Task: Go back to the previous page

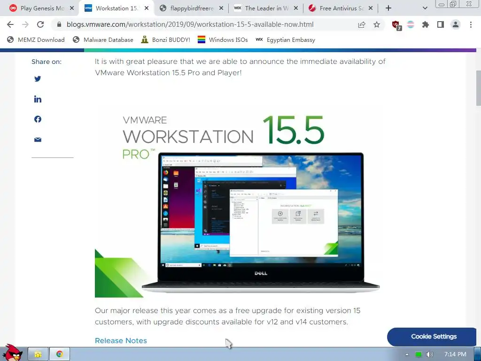Action: click(x=10, y=24)
